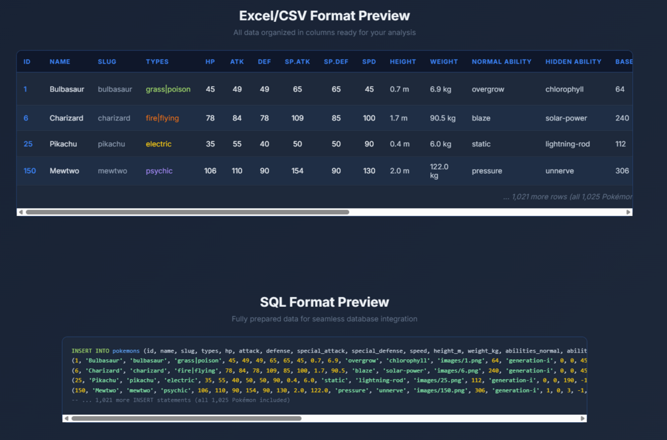667x440 pixels.
Task: Click the psychic types cell
Action: tap(159, 171)
